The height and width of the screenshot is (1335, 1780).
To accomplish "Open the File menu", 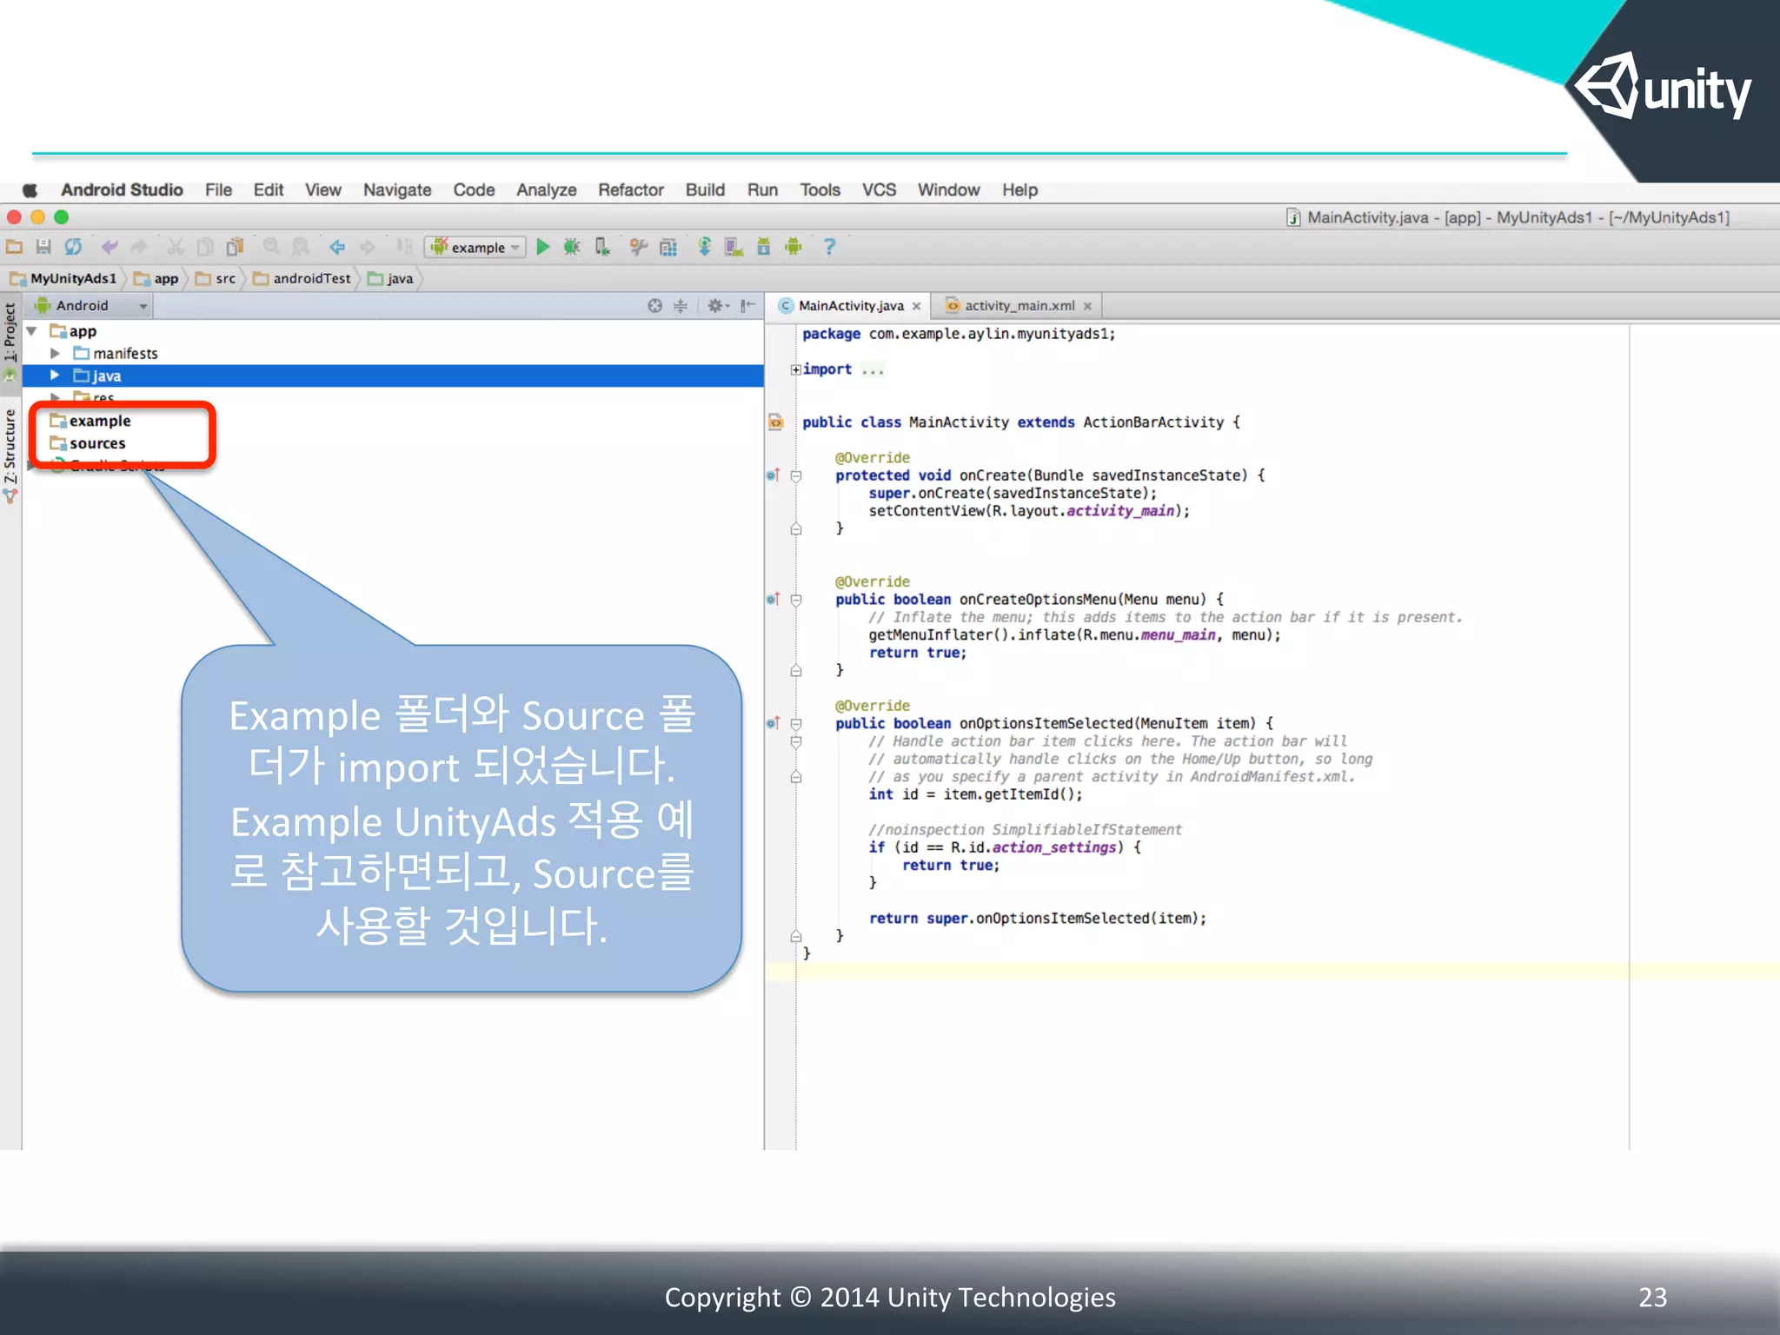I will coord(218,189).
